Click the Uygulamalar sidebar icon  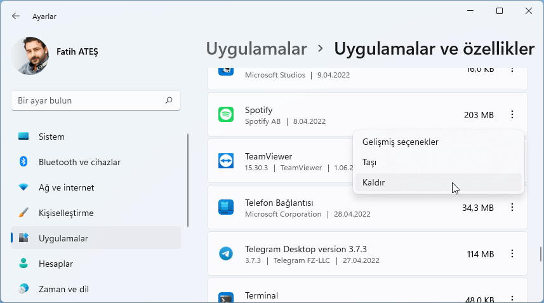pyautogui.click(x=23, y=238)
